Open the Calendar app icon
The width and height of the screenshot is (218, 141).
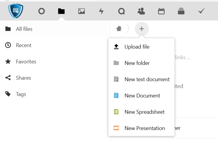click(161, 11)
